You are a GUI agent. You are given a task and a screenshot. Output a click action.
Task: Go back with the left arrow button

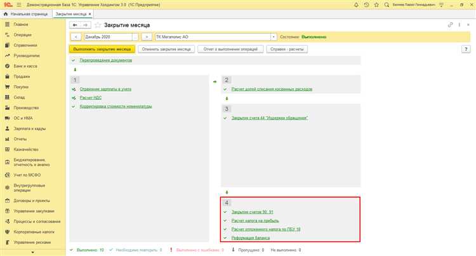pos(75,25)
